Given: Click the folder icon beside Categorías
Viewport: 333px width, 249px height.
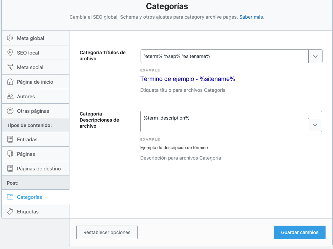Looking at the screenshot, I should [x=10, y=197].
